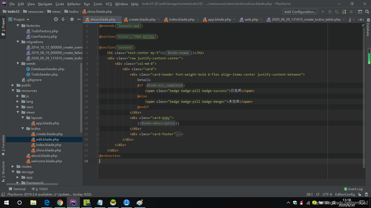The width and height of the screenshot is (371, 208).
Task: Click the project tree horizontal scrollbar
Action: pos(32,184)
